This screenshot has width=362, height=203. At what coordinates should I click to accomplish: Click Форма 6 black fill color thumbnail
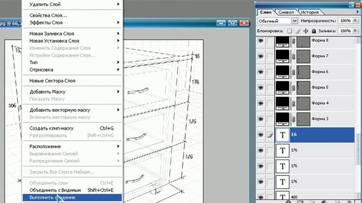pyautogui.click(x=282, y=72)
